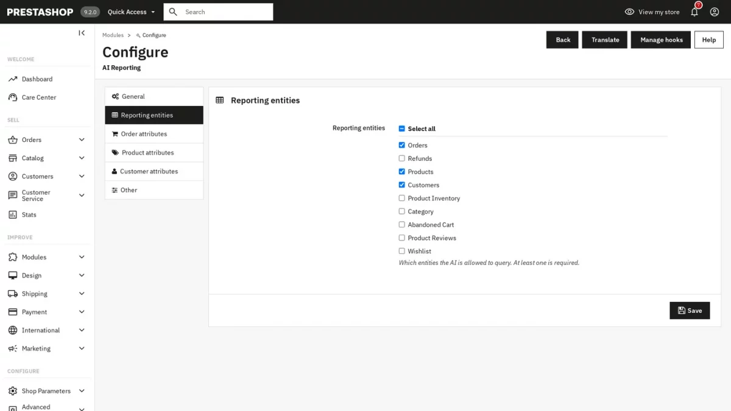Enable the Wishlist entity checkbox
Screen dimensions: 731x411
401,251
